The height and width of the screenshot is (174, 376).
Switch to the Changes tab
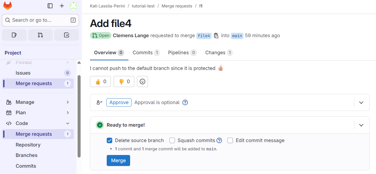point(219,53)
